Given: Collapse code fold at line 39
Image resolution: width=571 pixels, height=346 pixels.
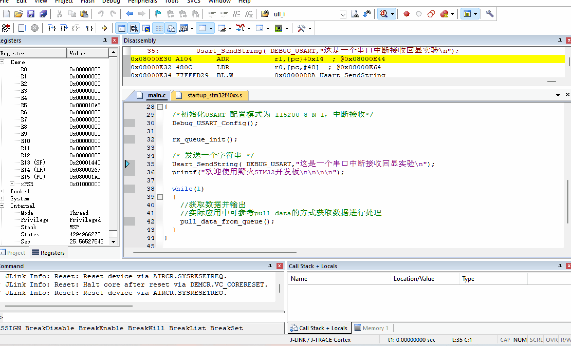Looking at the screenshot, I should [x=160, y=197].
